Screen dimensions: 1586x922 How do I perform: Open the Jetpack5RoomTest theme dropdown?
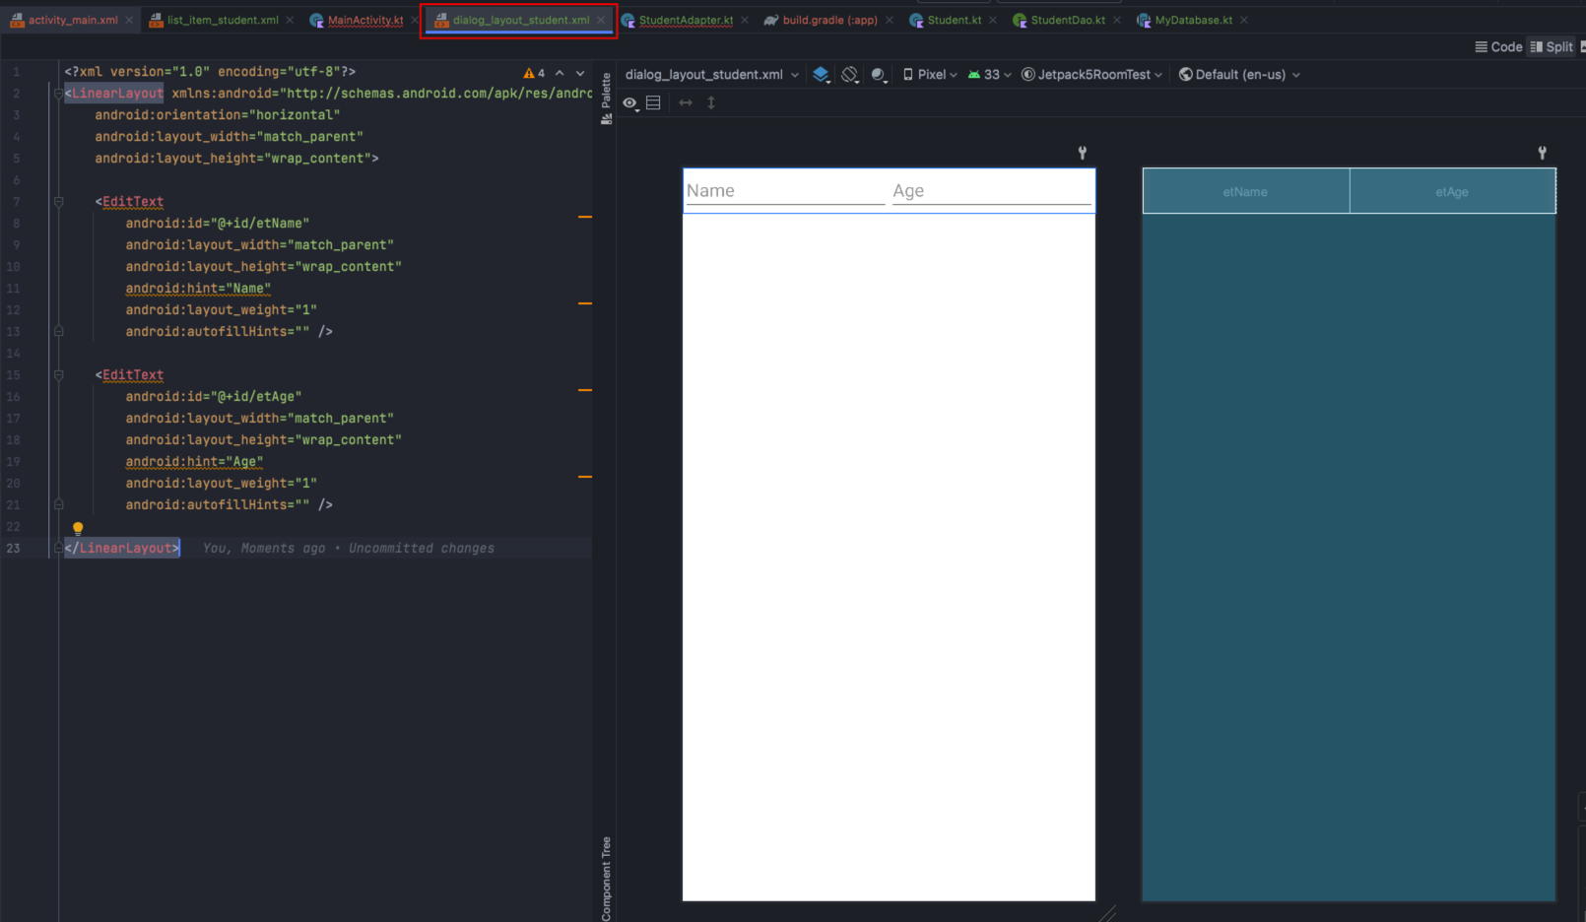(1091, 75)
